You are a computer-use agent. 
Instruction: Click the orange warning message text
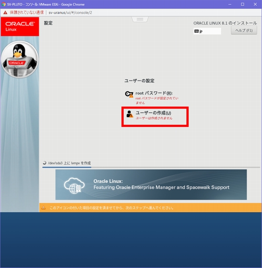click(112, 208)
